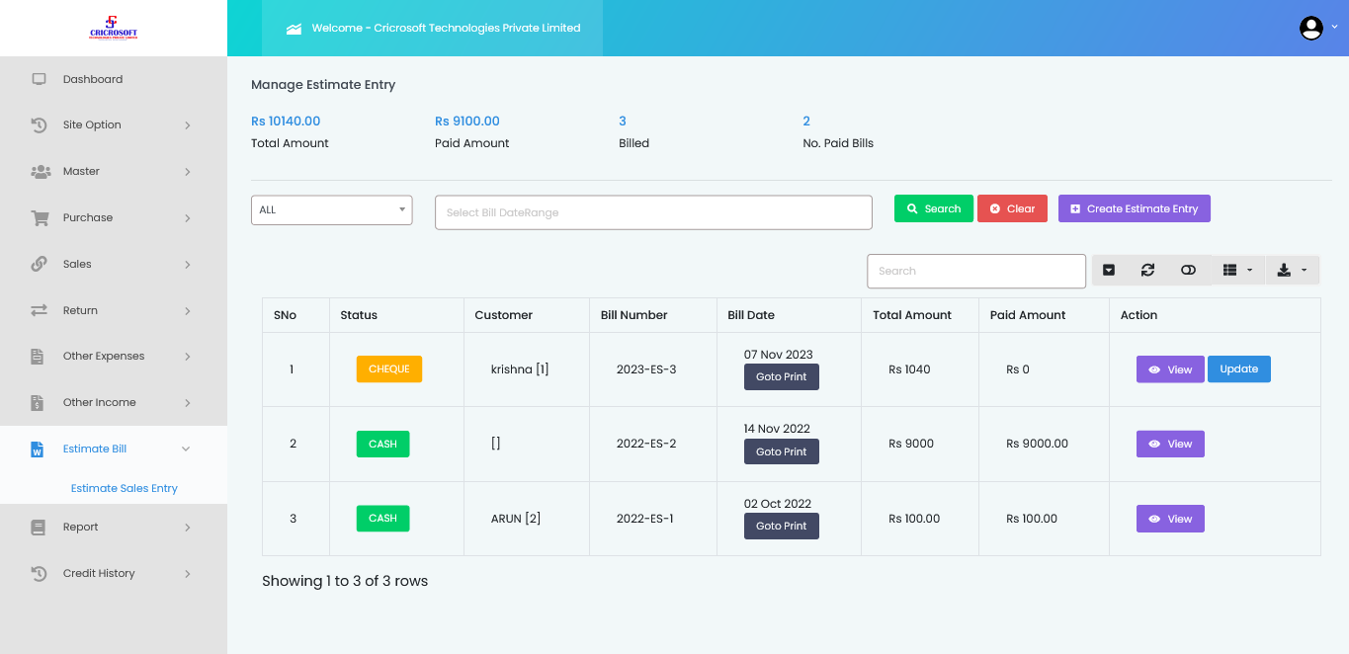
Task: Expand the Other Income chevron
Action: 188,403
